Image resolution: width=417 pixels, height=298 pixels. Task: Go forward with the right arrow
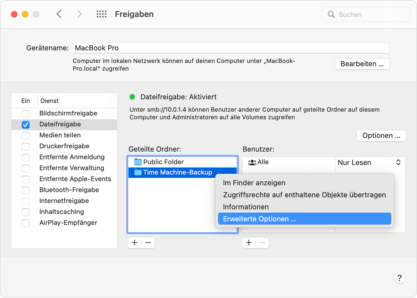(x=79, y=14)
